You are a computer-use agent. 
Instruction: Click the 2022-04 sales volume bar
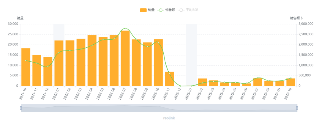pos(92,61)
